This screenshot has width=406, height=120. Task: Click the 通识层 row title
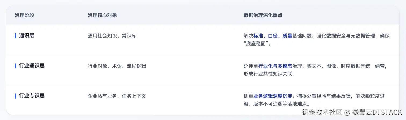27,36
